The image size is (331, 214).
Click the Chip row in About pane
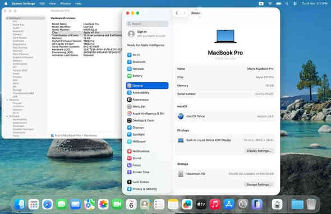[225, 77]
